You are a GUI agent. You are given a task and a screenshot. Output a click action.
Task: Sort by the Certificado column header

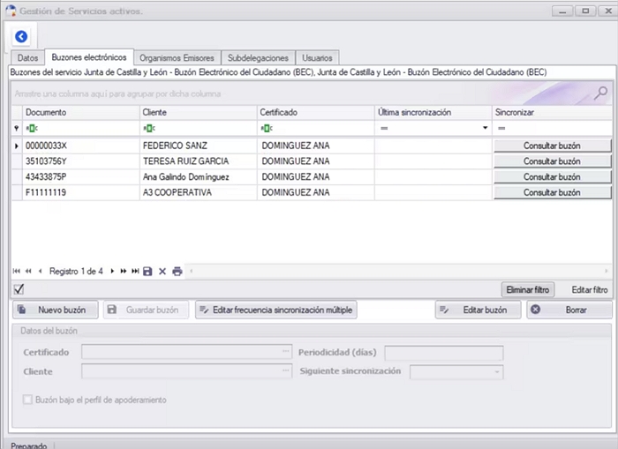click(316, 112)
